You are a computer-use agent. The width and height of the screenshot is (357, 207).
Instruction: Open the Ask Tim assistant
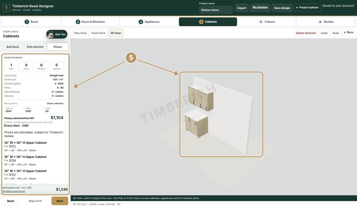57,34
